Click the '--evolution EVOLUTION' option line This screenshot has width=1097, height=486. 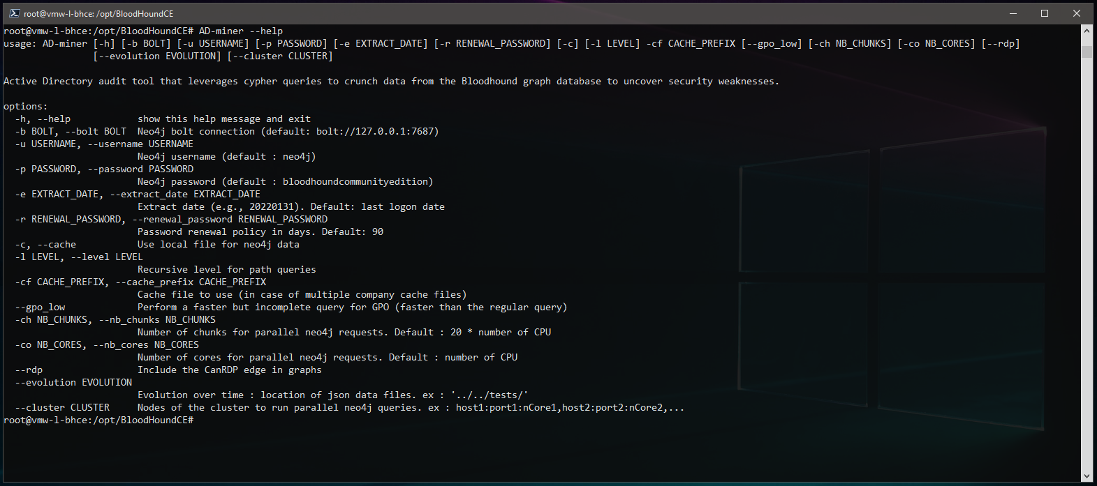point(73,382)
